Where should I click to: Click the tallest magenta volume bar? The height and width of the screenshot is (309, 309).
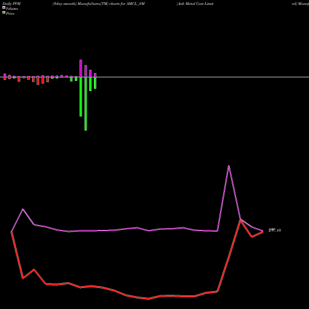81,69
